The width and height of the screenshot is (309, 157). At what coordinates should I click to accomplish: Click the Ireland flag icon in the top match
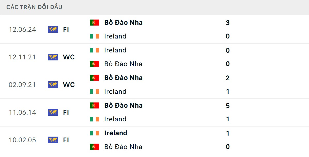coord(94,36)
